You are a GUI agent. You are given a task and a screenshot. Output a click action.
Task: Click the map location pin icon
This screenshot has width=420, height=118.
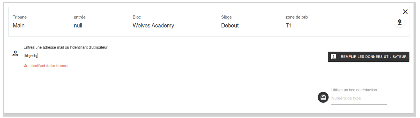(x=400, y=22)
